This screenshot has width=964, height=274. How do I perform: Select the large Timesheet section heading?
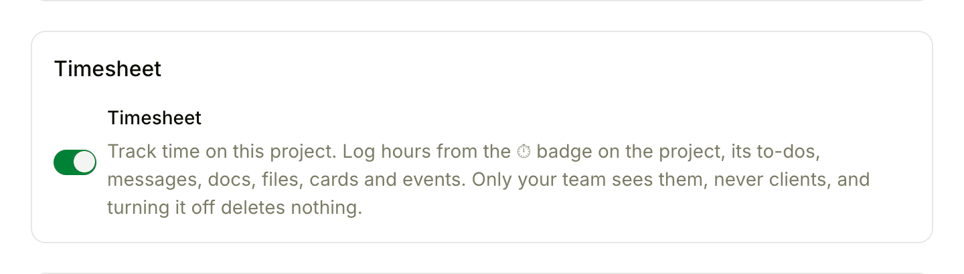(108, 69)
